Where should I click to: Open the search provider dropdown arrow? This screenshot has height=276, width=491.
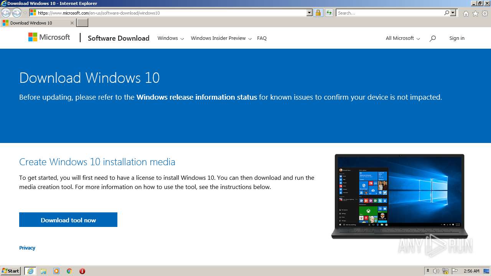(453, 13)
